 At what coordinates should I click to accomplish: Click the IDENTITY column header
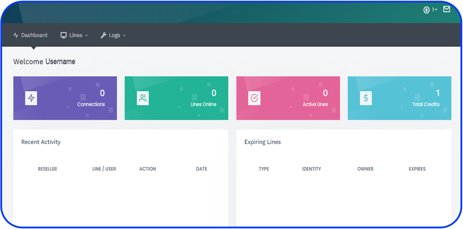click(311, 169)
